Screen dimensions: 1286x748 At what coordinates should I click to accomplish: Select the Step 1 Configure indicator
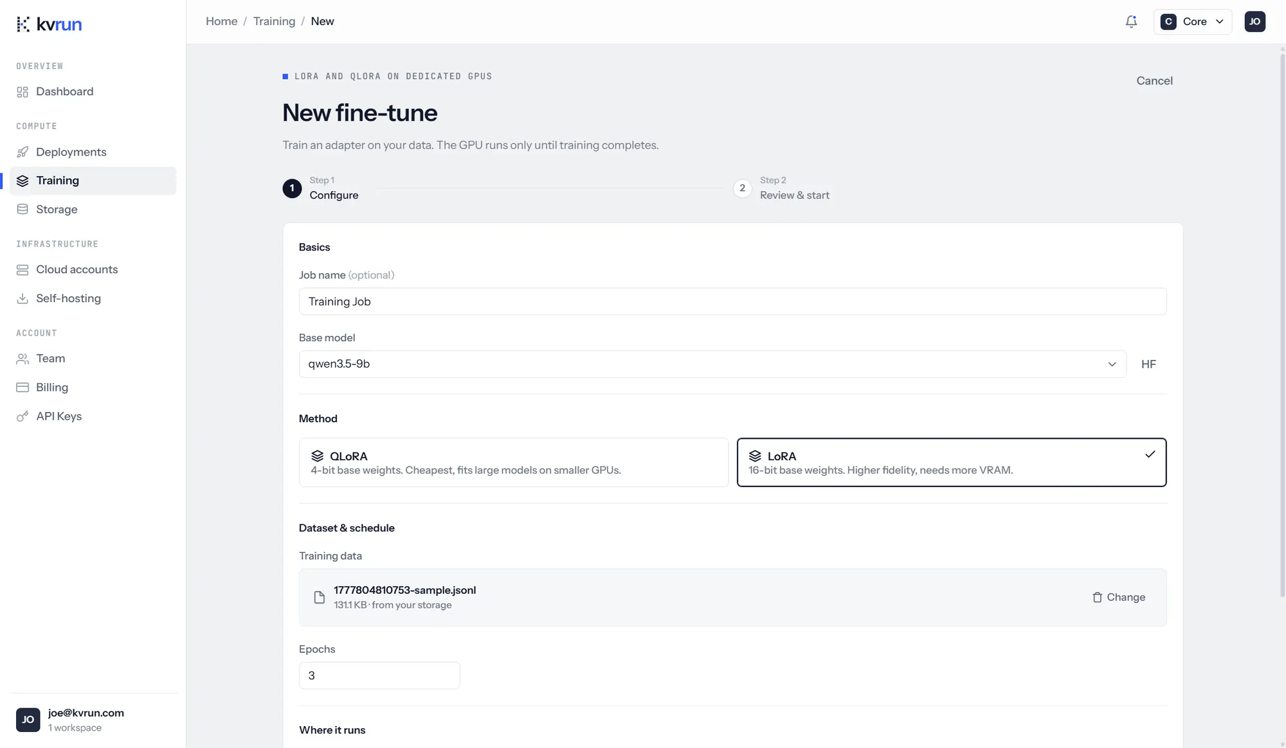[x=320, y=188]
